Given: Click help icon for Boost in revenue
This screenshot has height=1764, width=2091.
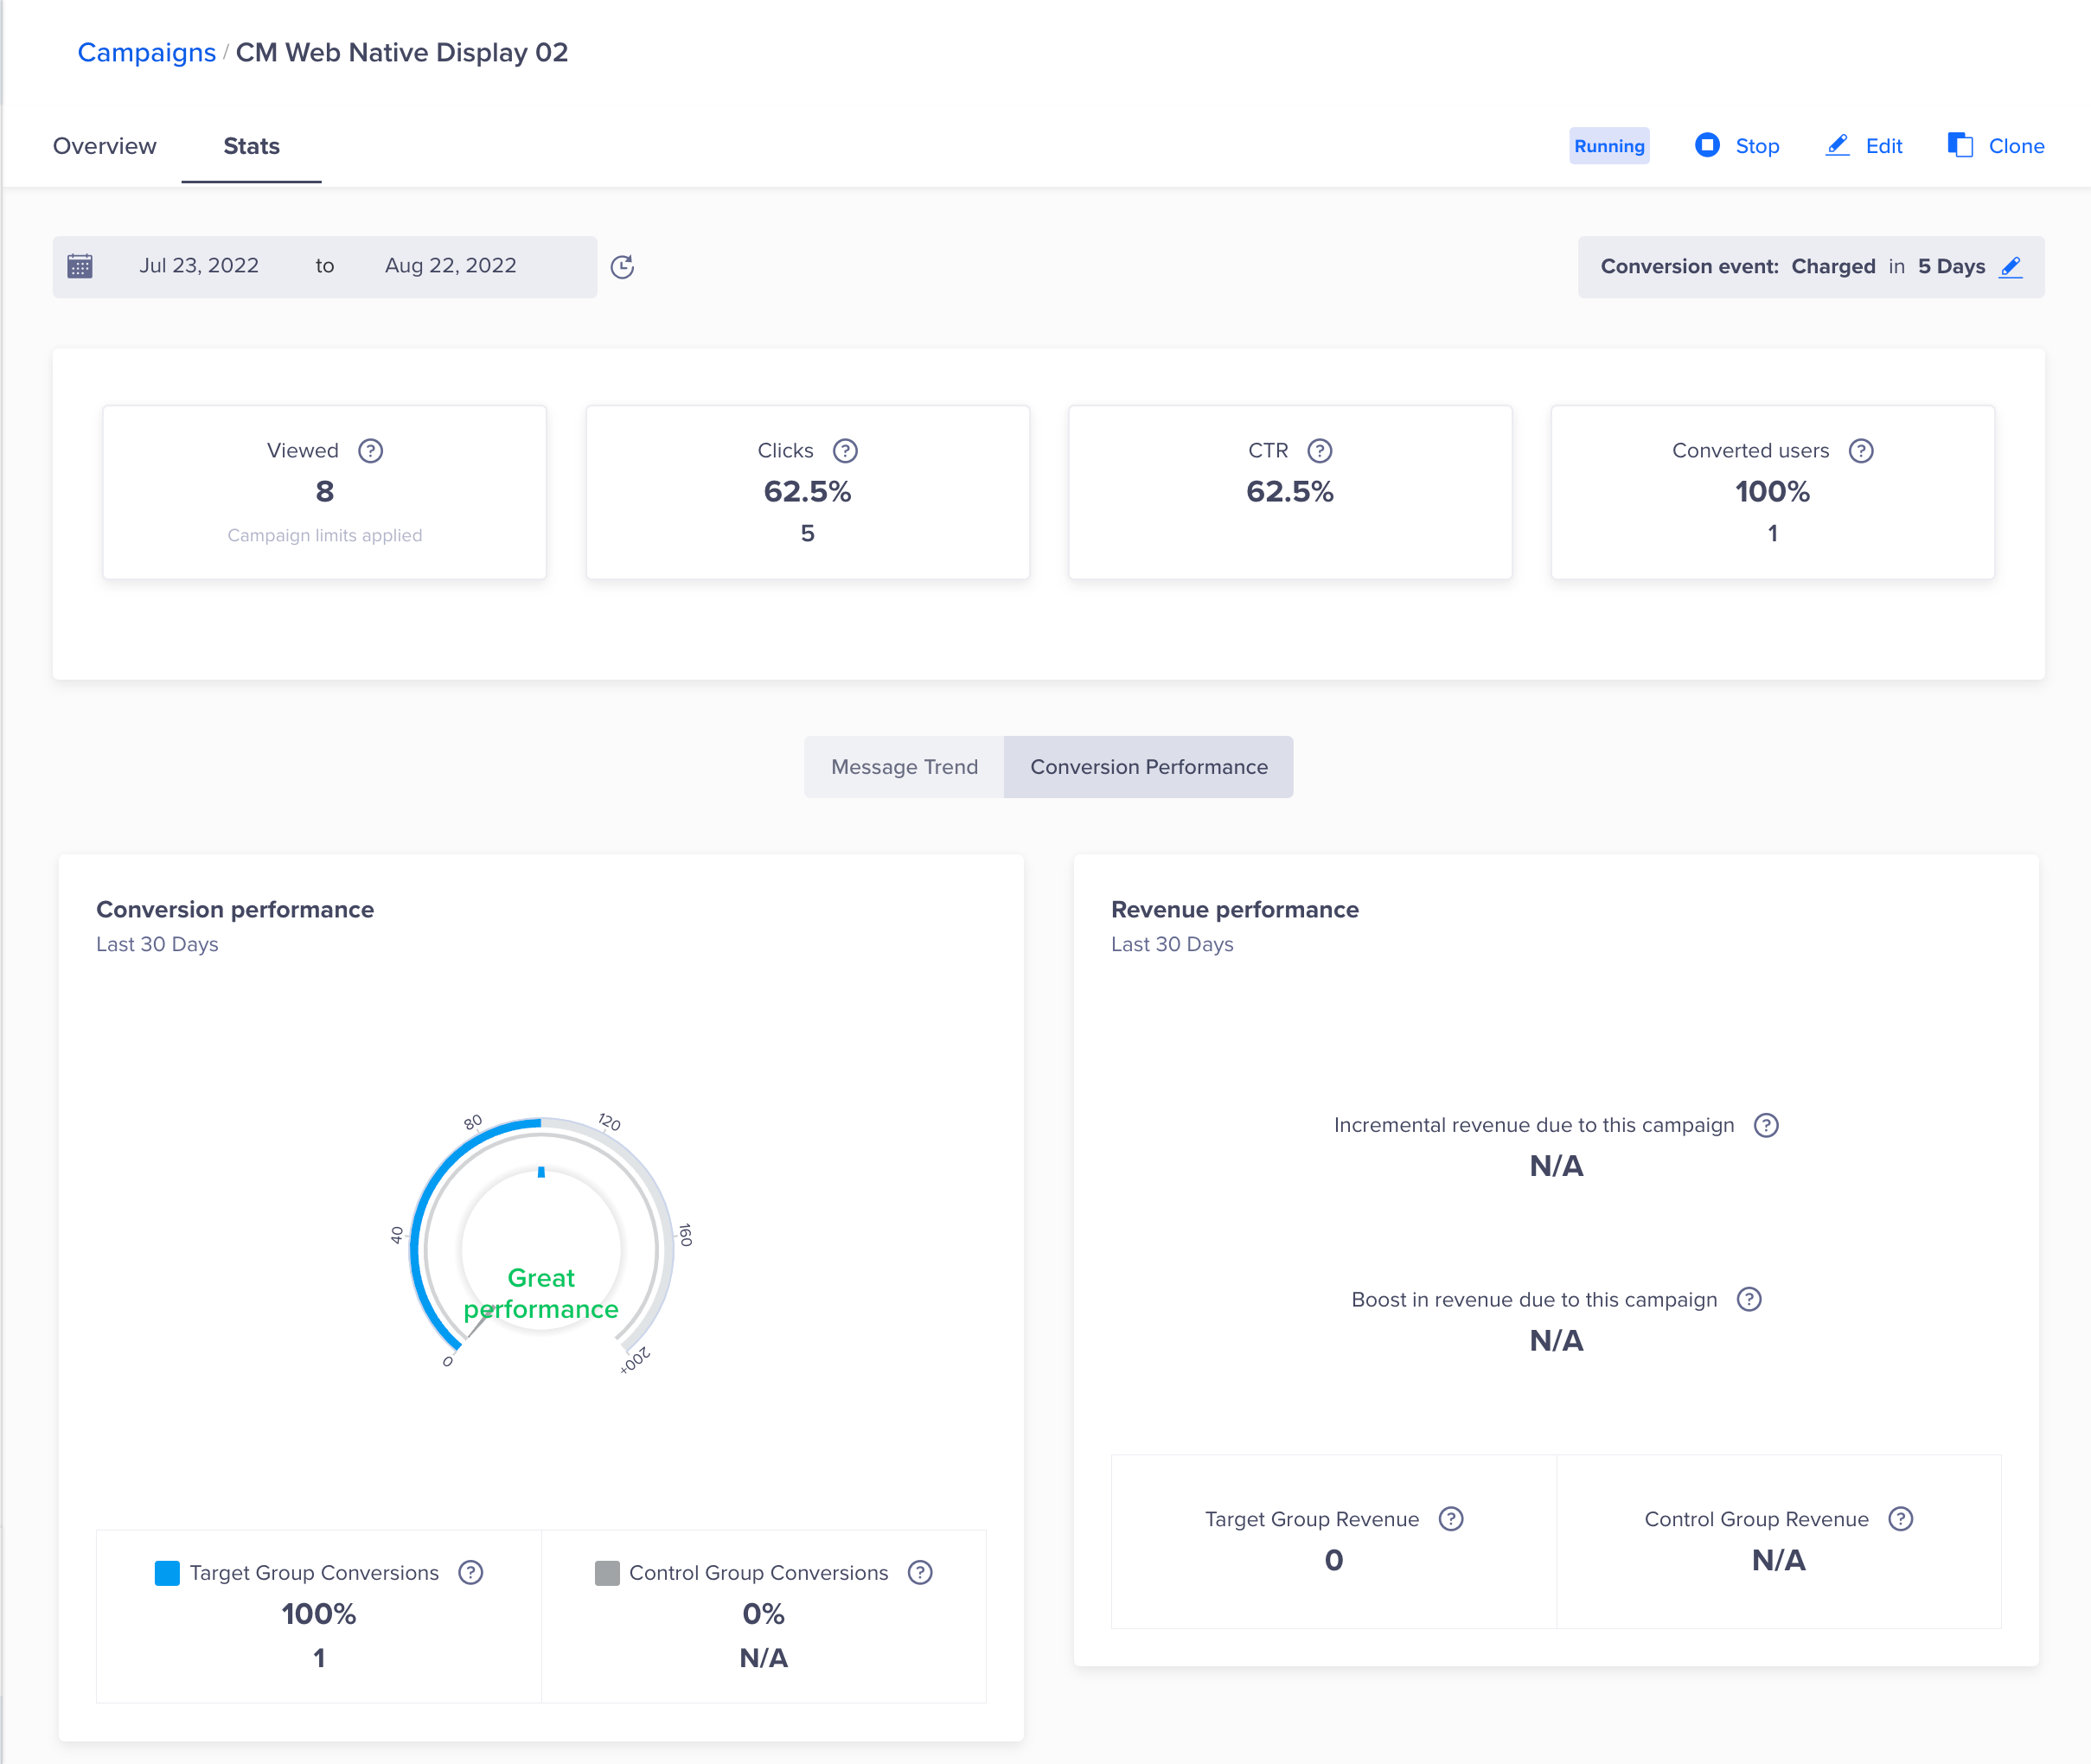Looking at the screenshot, I should 1748,1300.
